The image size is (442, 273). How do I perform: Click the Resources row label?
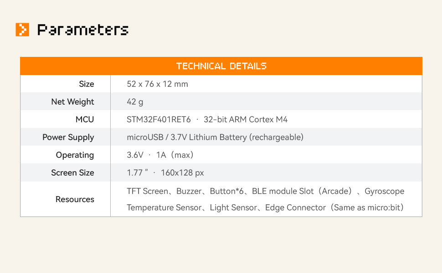pyautogui.click(x=75, y=199)
